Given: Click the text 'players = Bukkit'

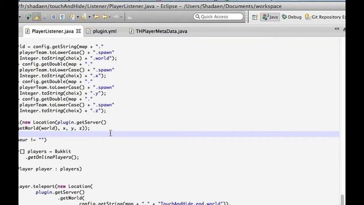Looking at the screenshot, I should (x=49, y=151).
